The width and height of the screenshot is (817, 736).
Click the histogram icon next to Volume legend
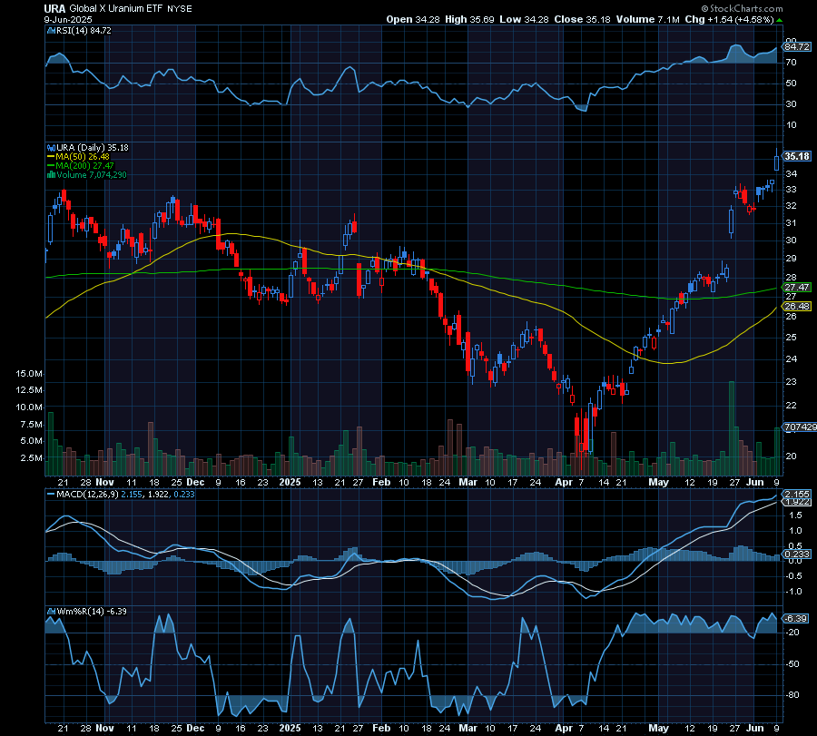tap(52, 174)
